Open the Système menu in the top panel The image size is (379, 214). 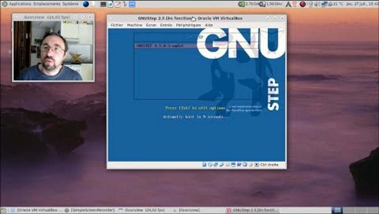click(70, 4)
